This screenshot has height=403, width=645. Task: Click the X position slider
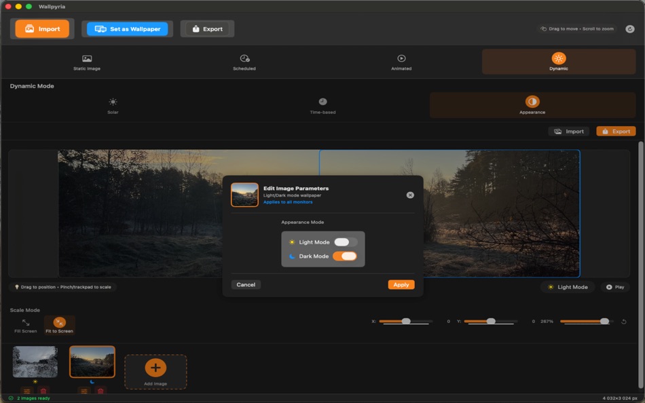click(x=405, y=321)
